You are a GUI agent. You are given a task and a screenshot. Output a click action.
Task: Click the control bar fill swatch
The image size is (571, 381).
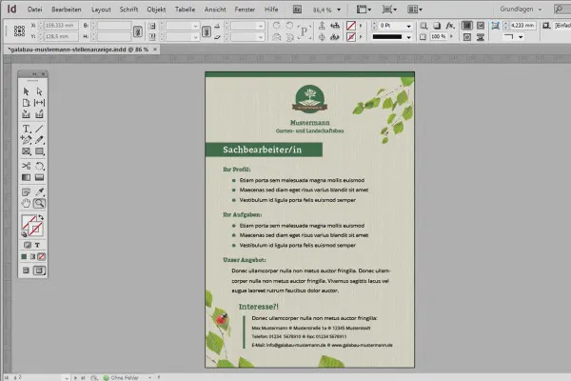(351, 26)
